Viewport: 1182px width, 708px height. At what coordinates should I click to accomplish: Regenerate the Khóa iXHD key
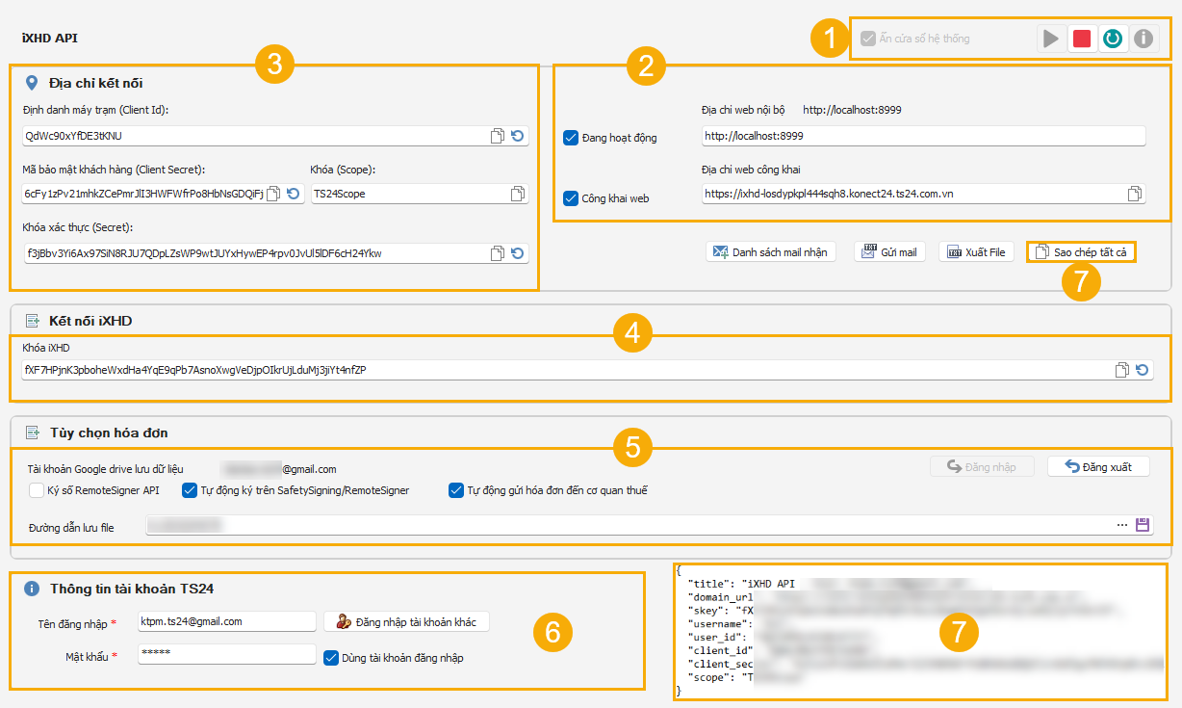[1142, 370]
